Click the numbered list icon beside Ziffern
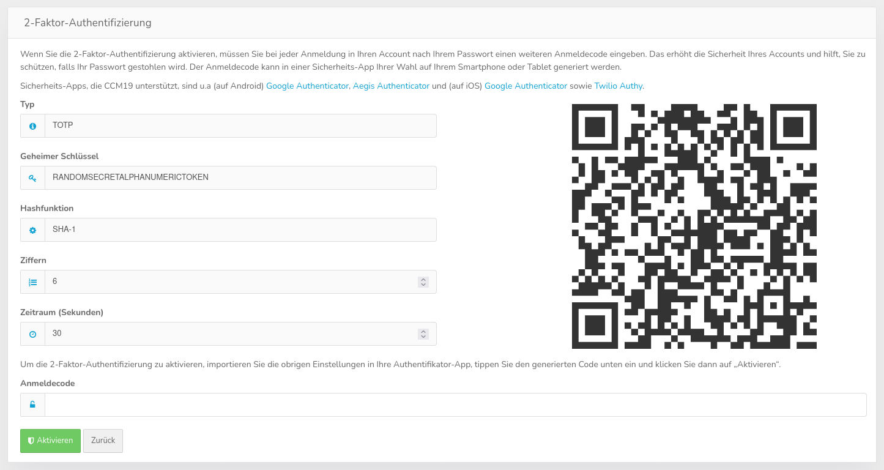Screen dimensions: 884x470 32,282
